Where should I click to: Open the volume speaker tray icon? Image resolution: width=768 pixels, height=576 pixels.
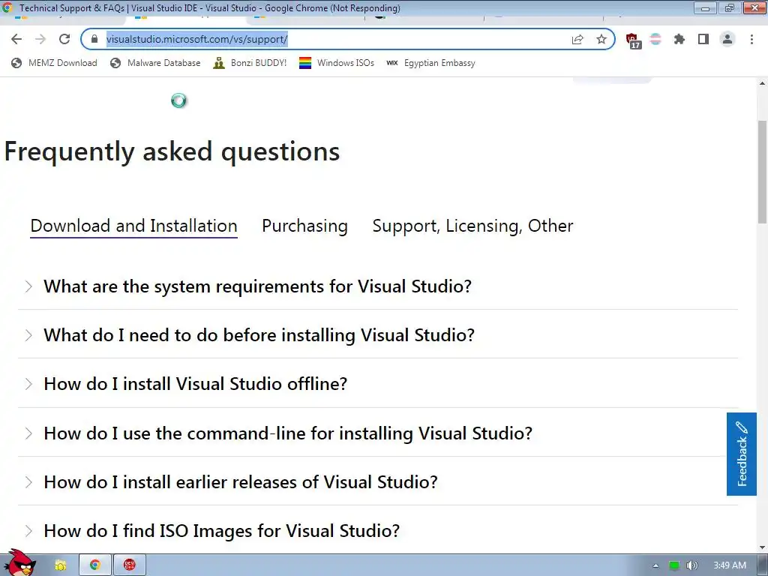point(691,565)
